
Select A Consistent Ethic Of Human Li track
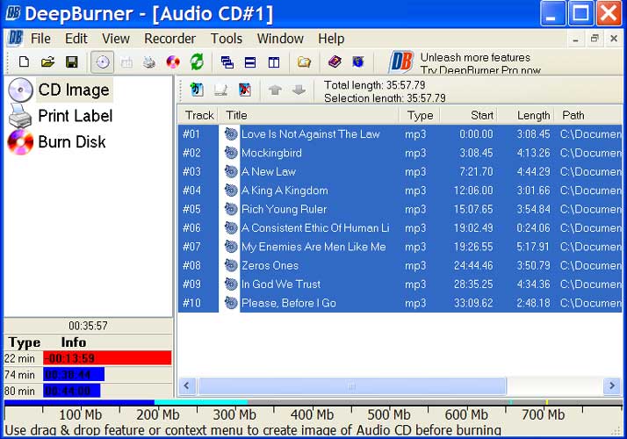pyautogui.click(x=400, y=228)
